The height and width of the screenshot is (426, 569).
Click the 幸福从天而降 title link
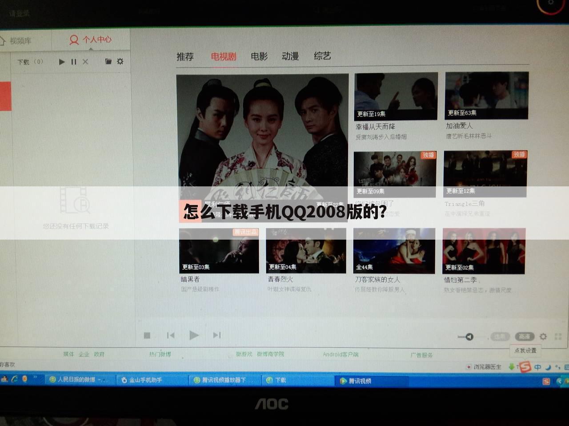(x=376, y=127)
